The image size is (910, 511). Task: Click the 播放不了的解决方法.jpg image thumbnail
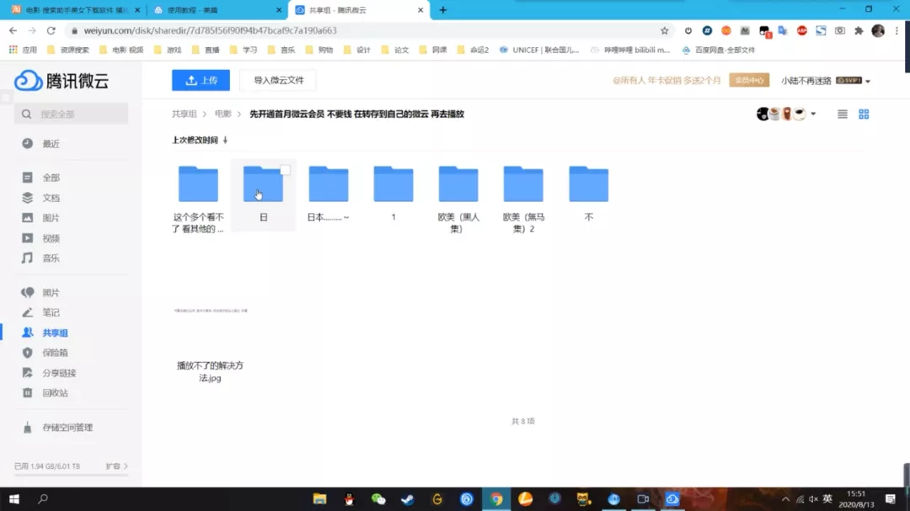pyautogui.click(x=210, y=311)
